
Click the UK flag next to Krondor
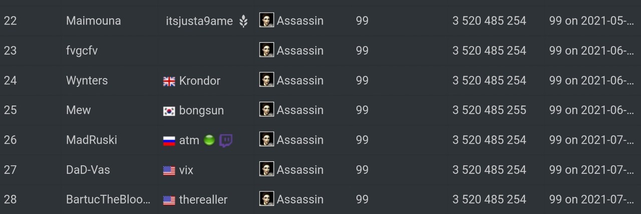pos(169,81)
